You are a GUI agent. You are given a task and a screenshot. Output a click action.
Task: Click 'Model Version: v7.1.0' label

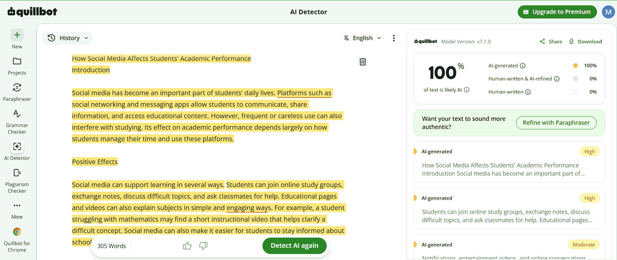(x=466, y=42)
